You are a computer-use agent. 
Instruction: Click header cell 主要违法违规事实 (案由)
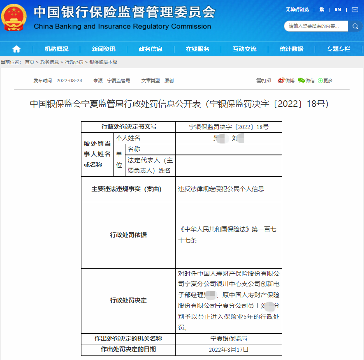128,189
